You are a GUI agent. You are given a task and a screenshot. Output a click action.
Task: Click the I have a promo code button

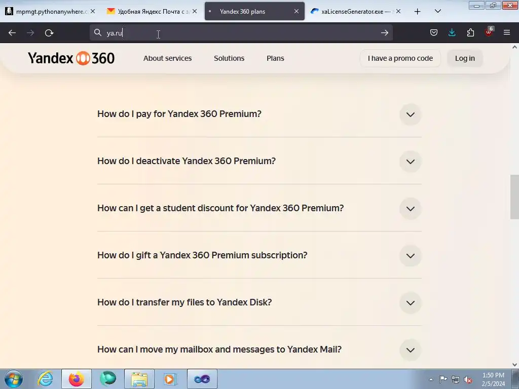[x=400, y=58]
